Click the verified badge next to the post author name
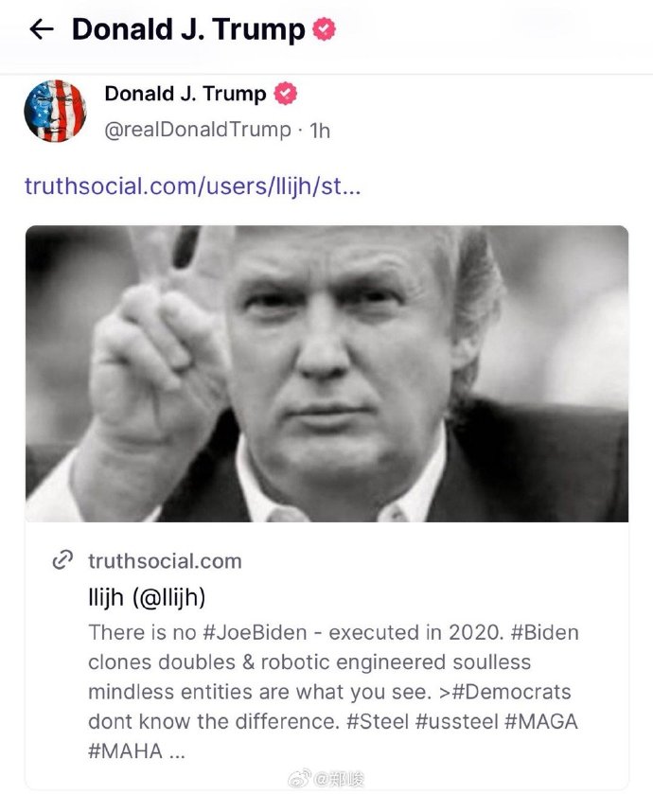Screen dimensions: 653x794 [286, 95]
